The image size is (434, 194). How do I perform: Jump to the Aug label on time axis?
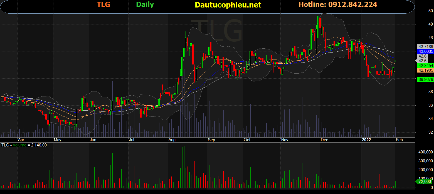coord(172,140)
